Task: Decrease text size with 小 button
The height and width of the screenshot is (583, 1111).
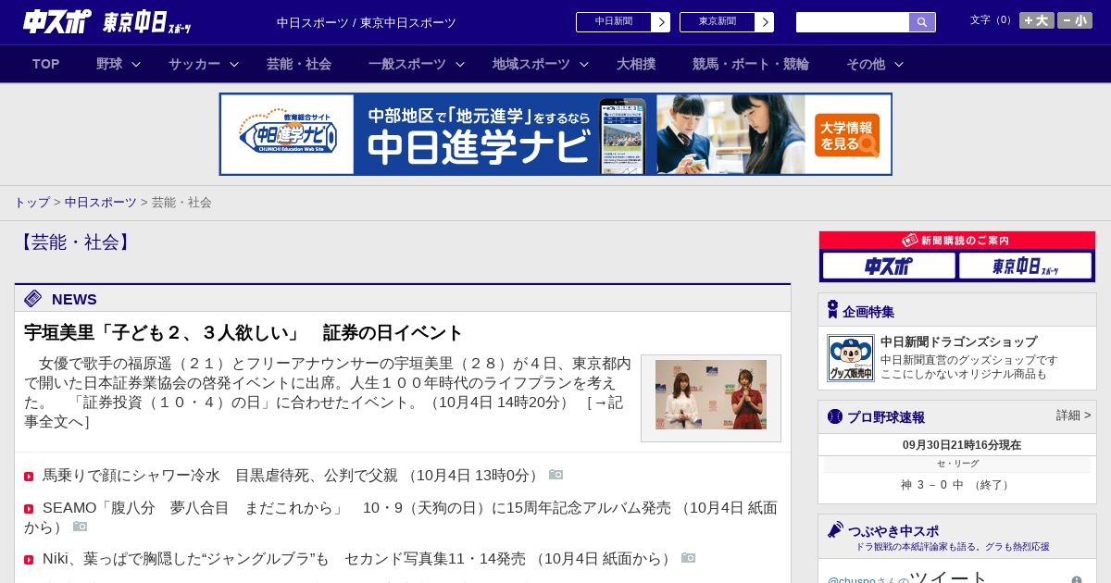Action: pos(1075,20)
